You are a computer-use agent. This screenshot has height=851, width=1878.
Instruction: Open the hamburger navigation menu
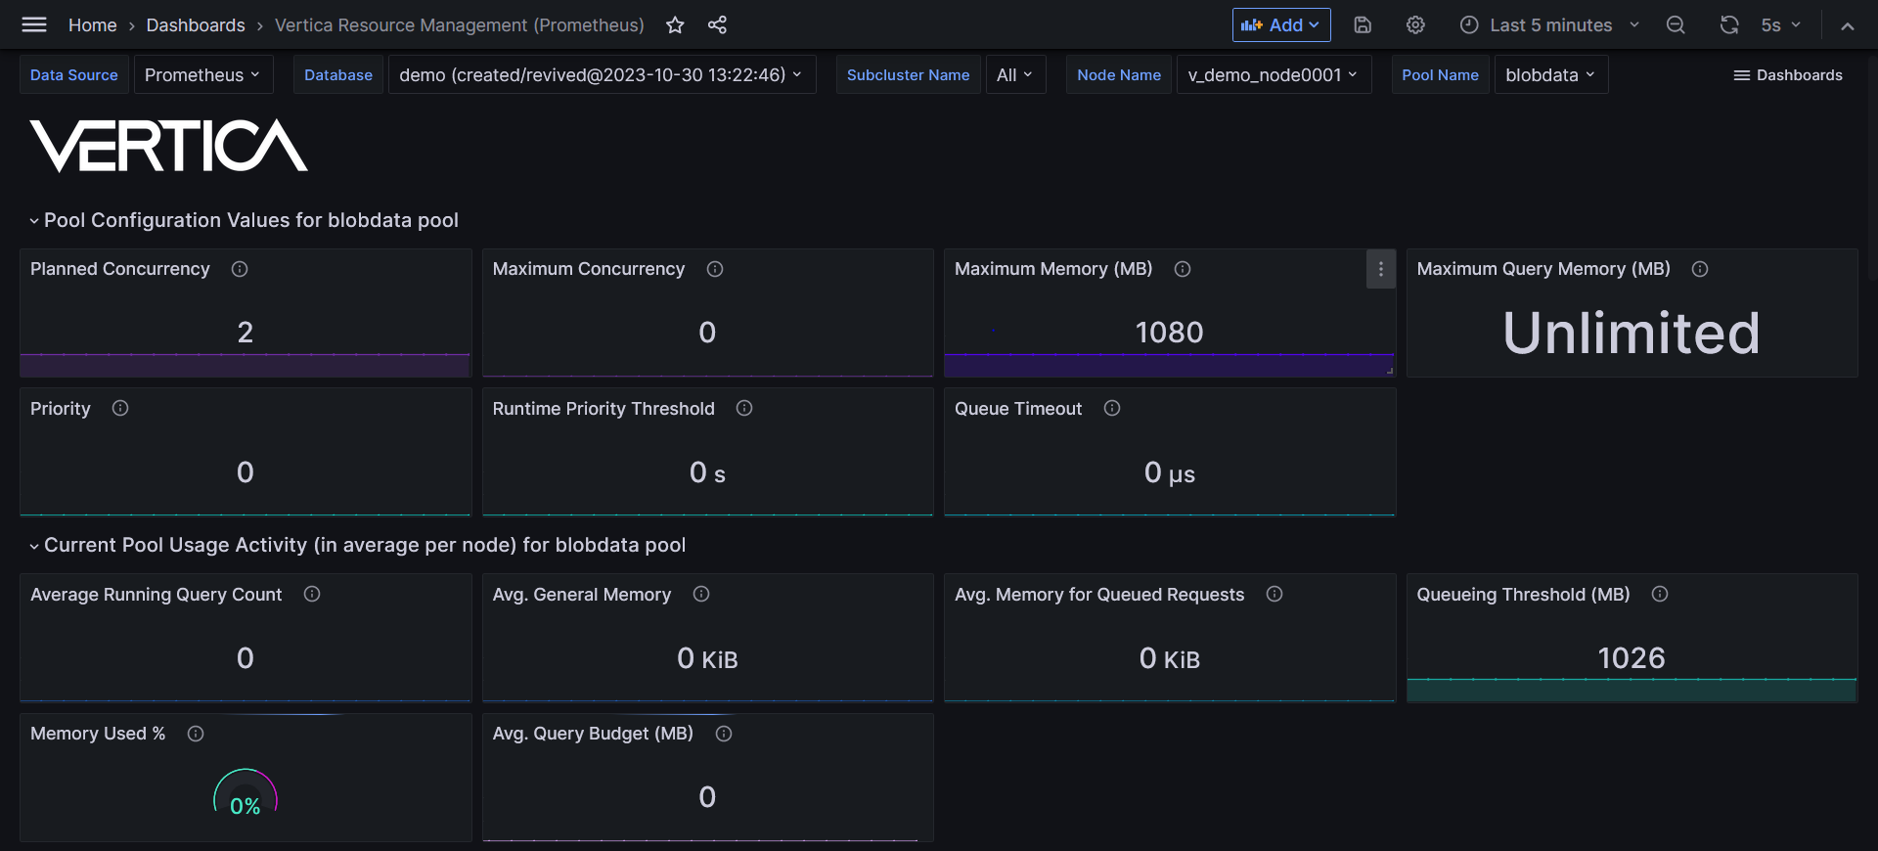point(34,25)
